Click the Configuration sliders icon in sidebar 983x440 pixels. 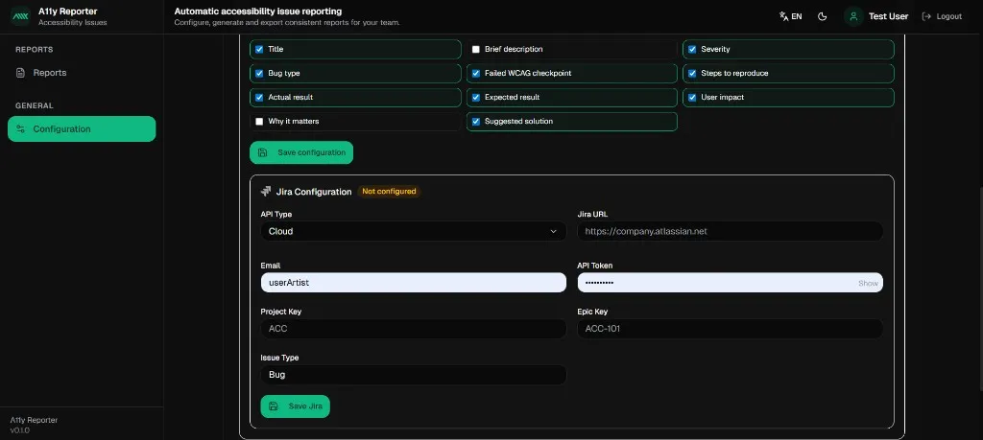click(21, 129)
